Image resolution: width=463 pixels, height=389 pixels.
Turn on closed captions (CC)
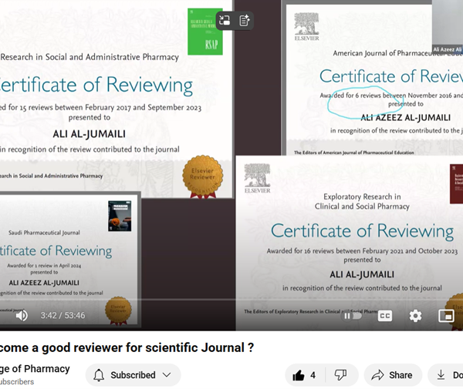click(385, 316)
